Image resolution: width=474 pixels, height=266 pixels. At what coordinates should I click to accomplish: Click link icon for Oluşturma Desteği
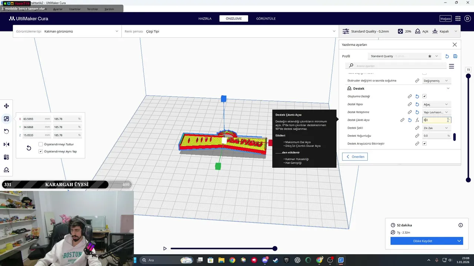pyautogui.click(x=410, y=96)
